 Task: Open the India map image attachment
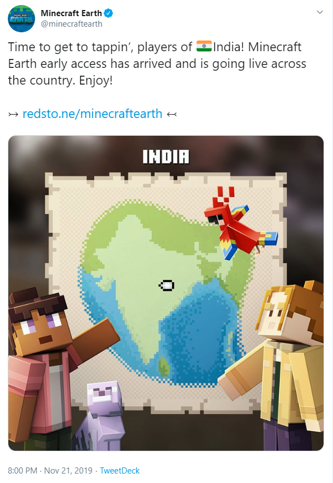pyautogui.click(x=166, y=293)
